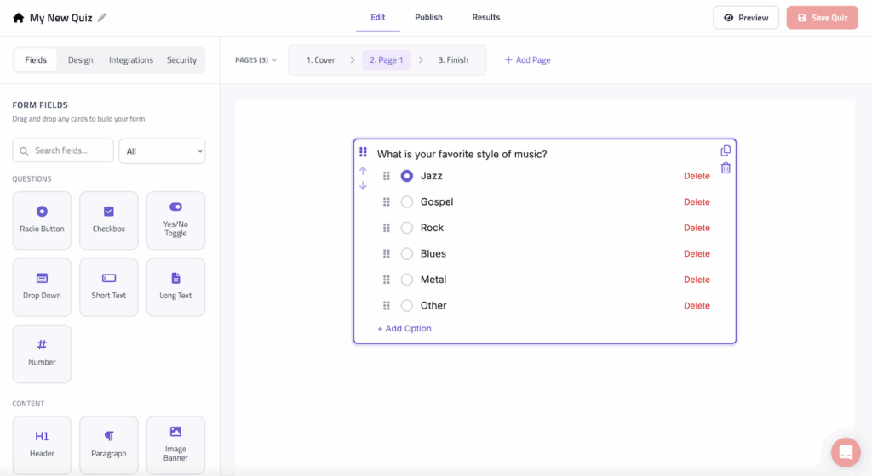Open the All field filter dropdown
Viewport: 872px width, 476px height.
[162, 151]
